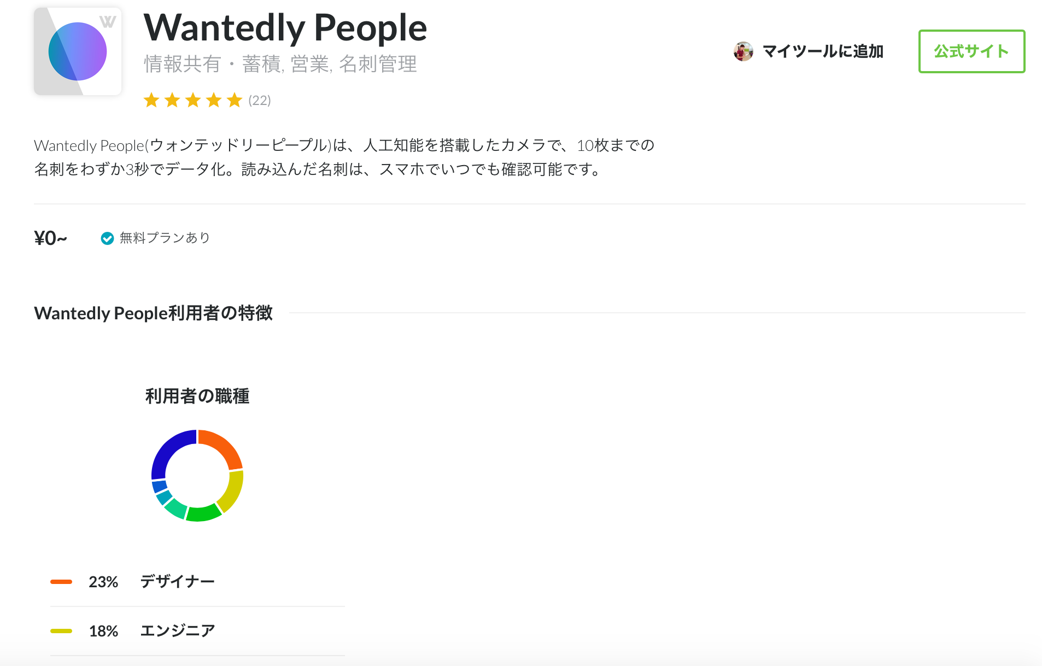Image resolution: width=1042 pixels, height=666 pixels.
Task: Select the 情報共有・蓄積 category
Action: click(x=212, y=64)
